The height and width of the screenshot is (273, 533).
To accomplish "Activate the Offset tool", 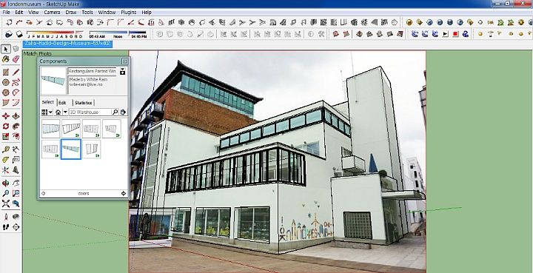I will click(x=16, y=136).
